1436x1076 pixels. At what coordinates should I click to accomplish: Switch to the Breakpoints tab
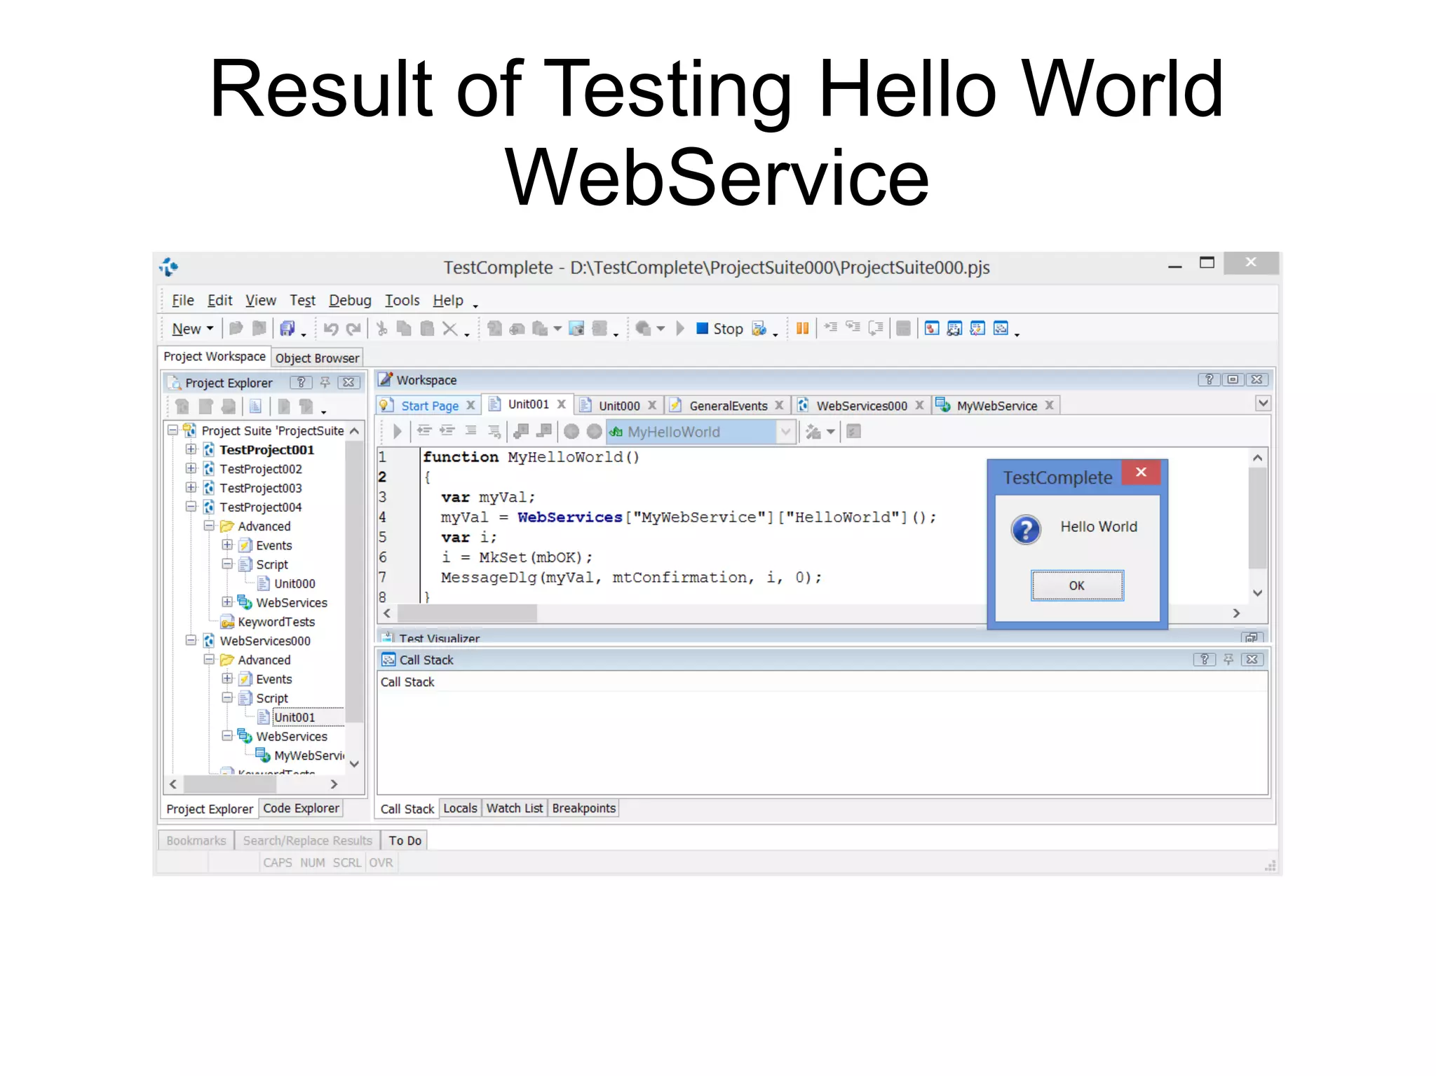click(583, 808)
